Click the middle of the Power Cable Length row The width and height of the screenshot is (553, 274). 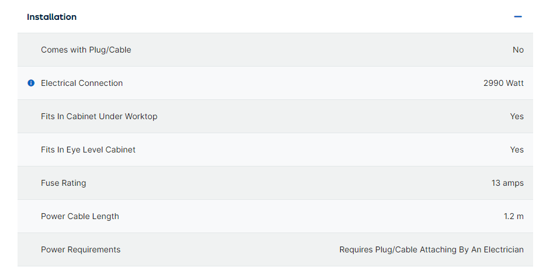(275, 216)
